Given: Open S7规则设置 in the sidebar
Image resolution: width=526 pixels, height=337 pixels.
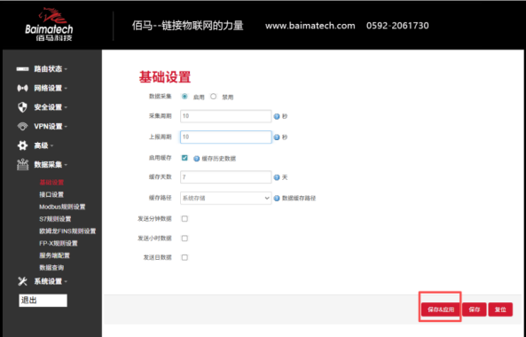Looking at the screenshot, I should pyautogui.click(x=55, y=219).
